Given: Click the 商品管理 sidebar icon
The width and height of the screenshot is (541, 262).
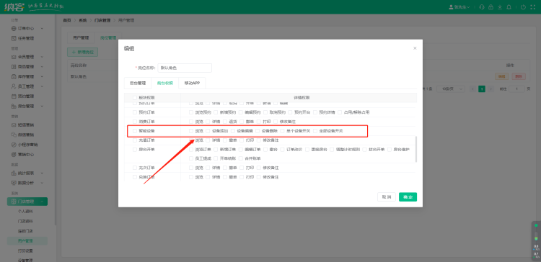Looking at the screenshot, I should tap(14, 67).
